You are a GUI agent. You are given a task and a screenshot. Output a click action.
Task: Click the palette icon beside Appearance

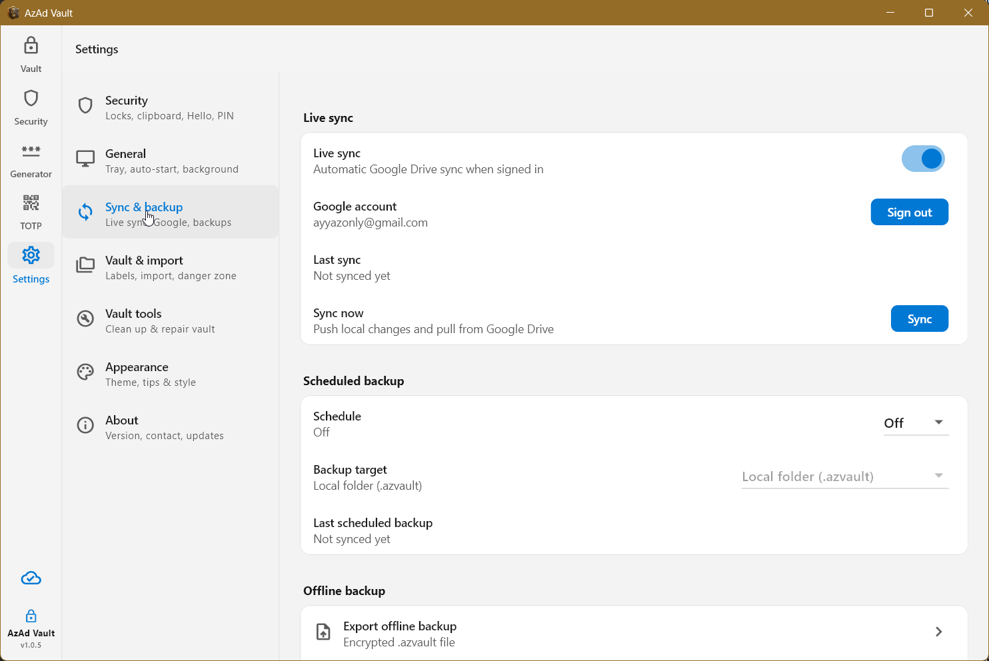point(85,372)
